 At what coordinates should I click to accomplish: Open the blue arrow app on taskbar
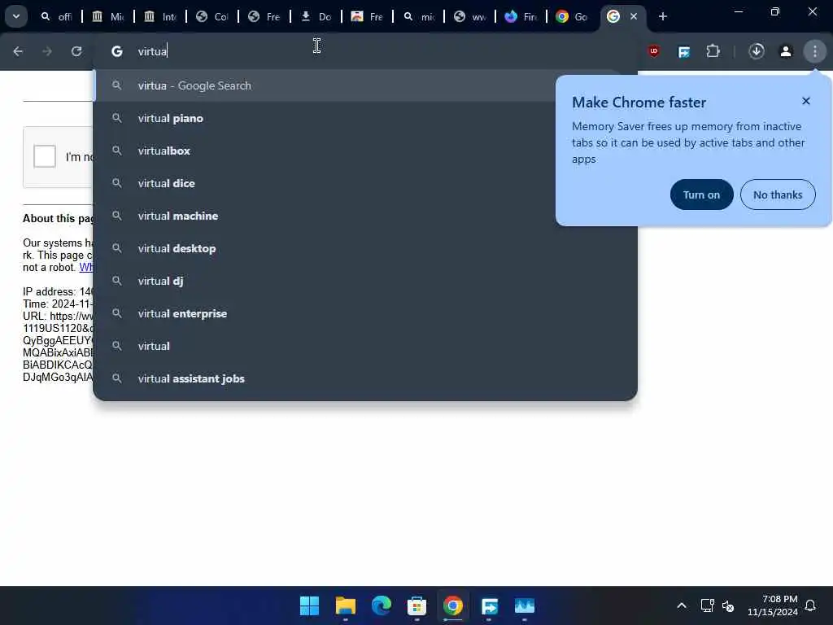tap(489, 605)
